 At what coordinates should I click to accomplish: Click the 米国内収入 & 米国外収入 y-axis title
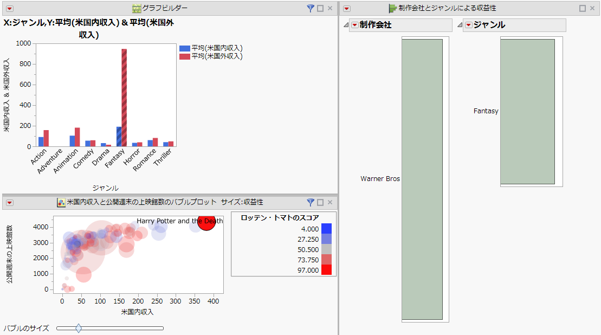point(7,95)
